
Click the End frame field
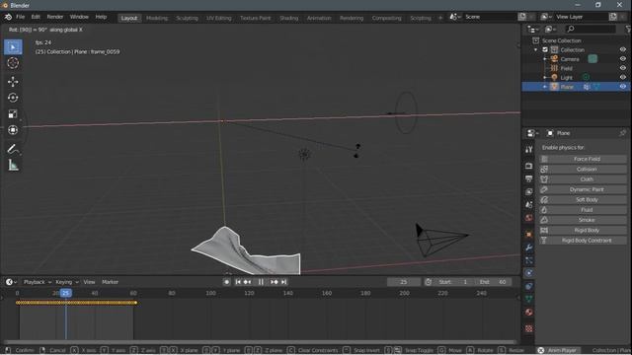[492, 282]
